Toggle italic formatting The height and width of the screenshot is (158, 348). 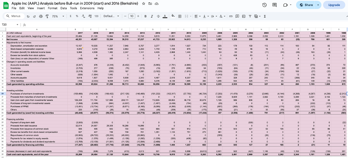tap(152, 16)
